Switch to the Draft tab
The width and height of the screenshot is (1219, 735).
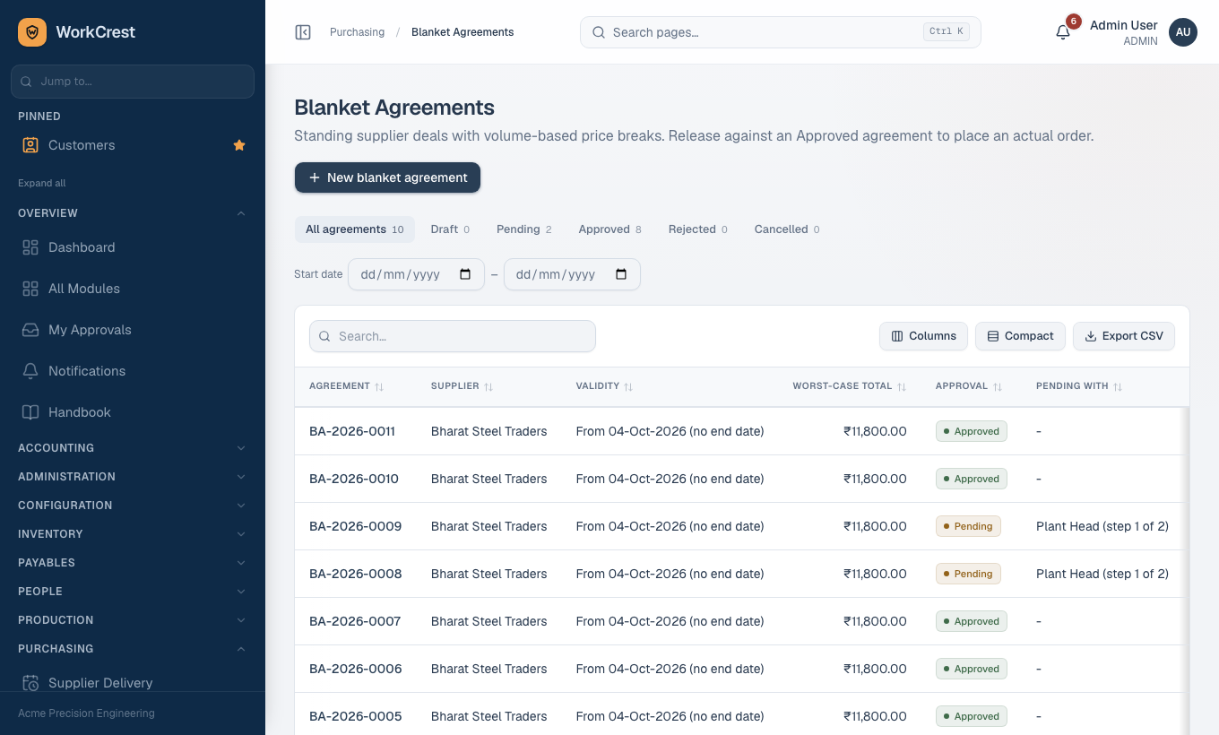pos(450,229)
